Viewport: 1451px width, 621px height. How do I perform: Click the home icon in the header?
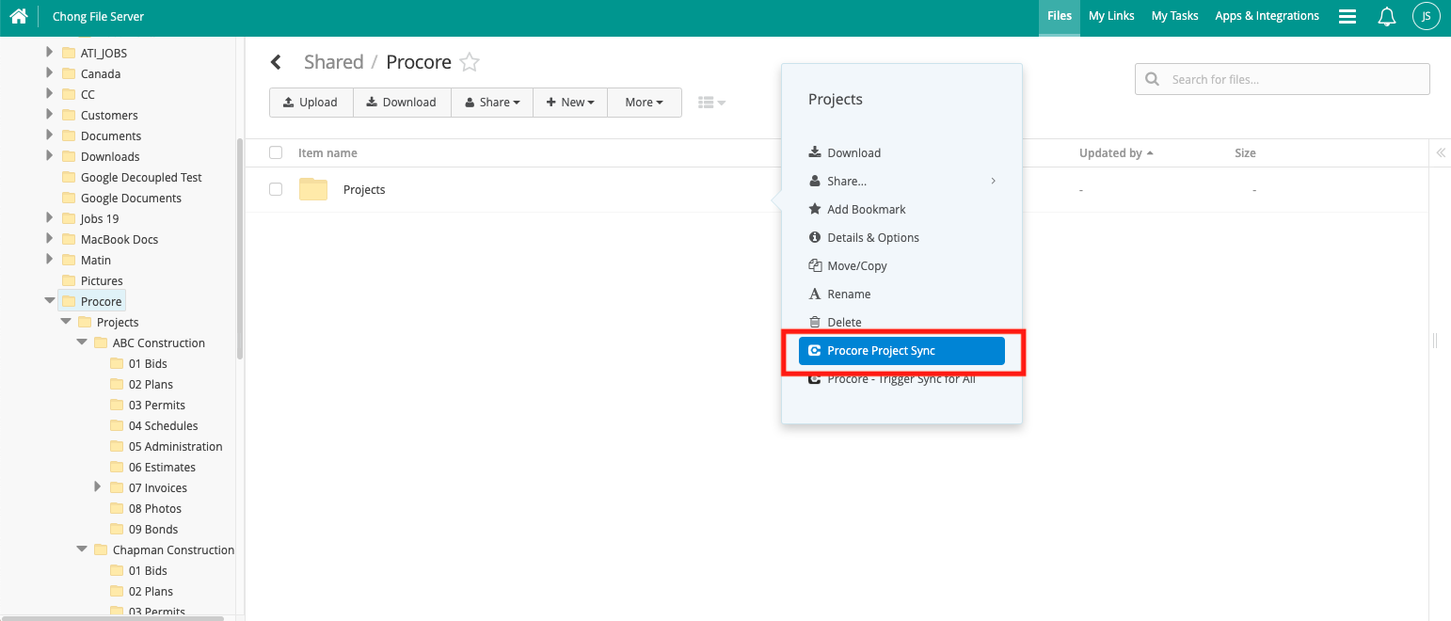[x=19, y=15]
